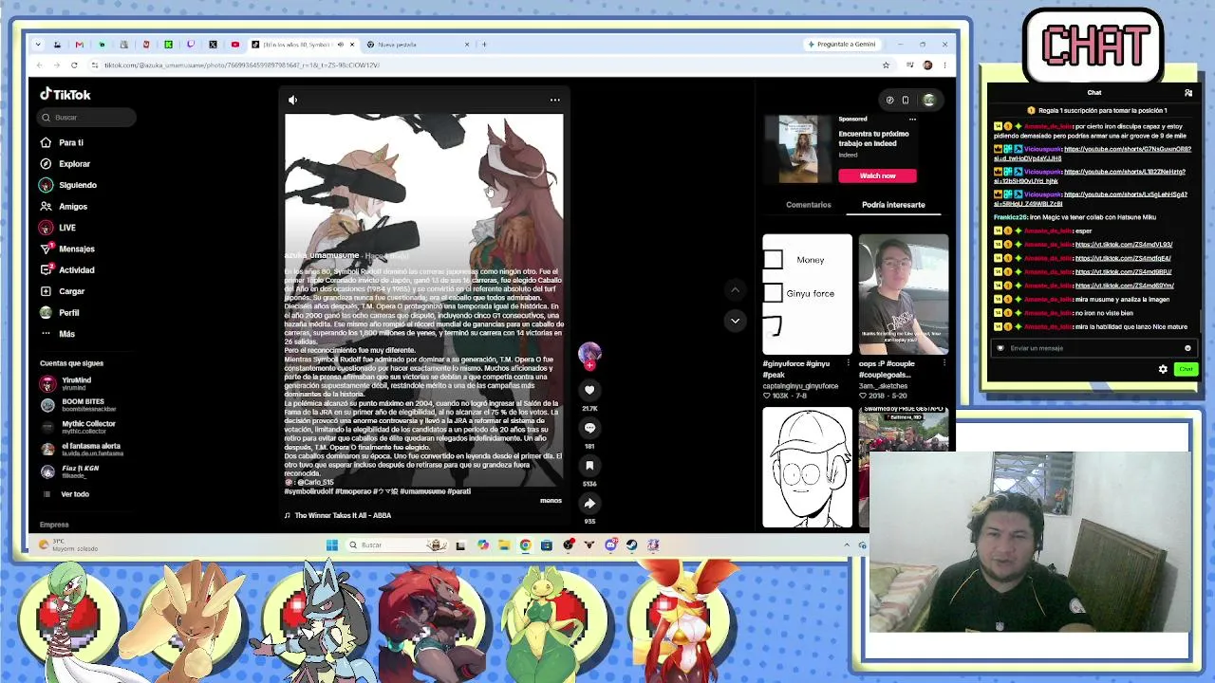Click the Windows taskbar Buscar search box
Viewport: 1215px width, 683px height.
(x=397, y=545)
